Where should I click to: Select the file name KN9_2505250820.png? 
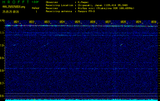[x=14, y=7]
